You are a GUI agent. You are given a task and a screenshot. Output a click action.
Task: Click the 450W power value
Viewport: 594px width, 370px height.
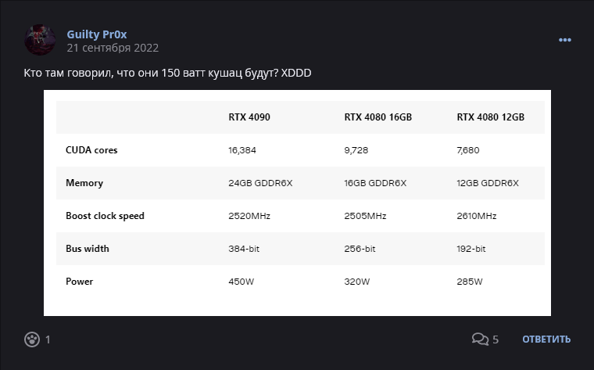point(241,282)
